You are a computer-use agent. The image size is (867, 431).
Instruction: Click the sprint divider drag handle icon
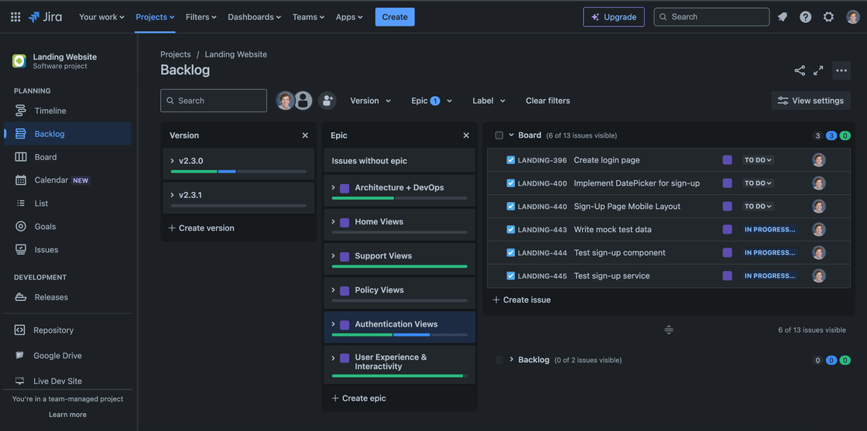pyautogui.click(x=669, y=330)
